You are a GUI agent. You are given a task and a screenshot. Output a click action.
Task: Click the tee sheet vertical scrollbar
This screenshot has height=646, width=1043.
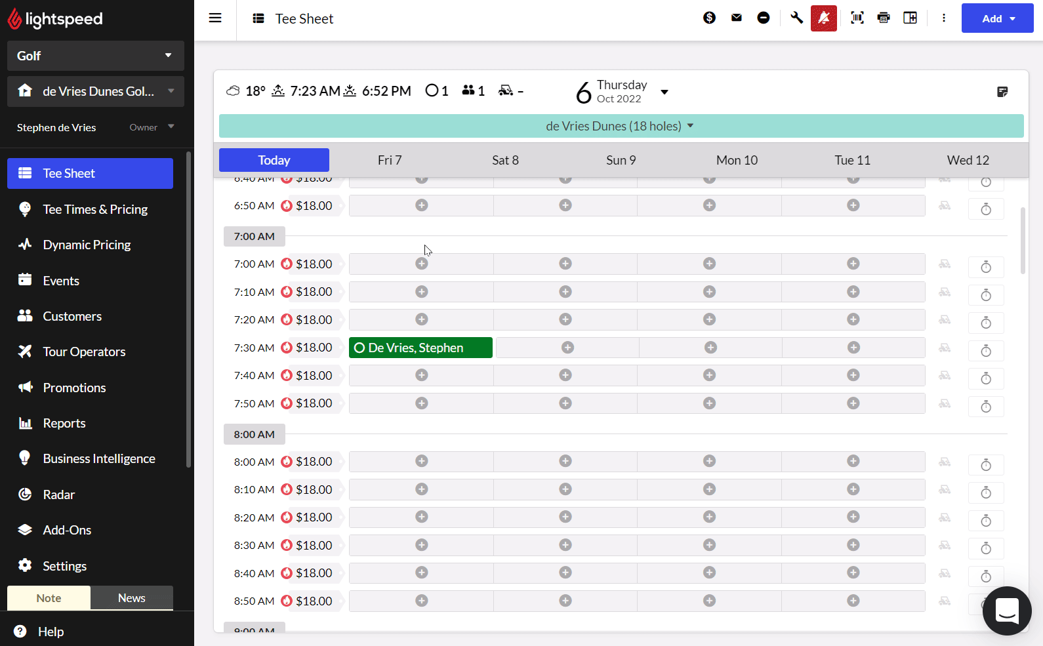pyautogui.click(x=1023, y=241)
